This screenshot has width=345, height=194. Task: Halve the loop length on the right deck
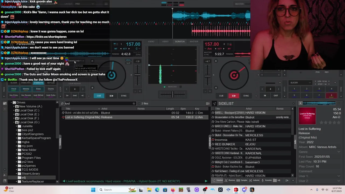[x=262, y=89]
